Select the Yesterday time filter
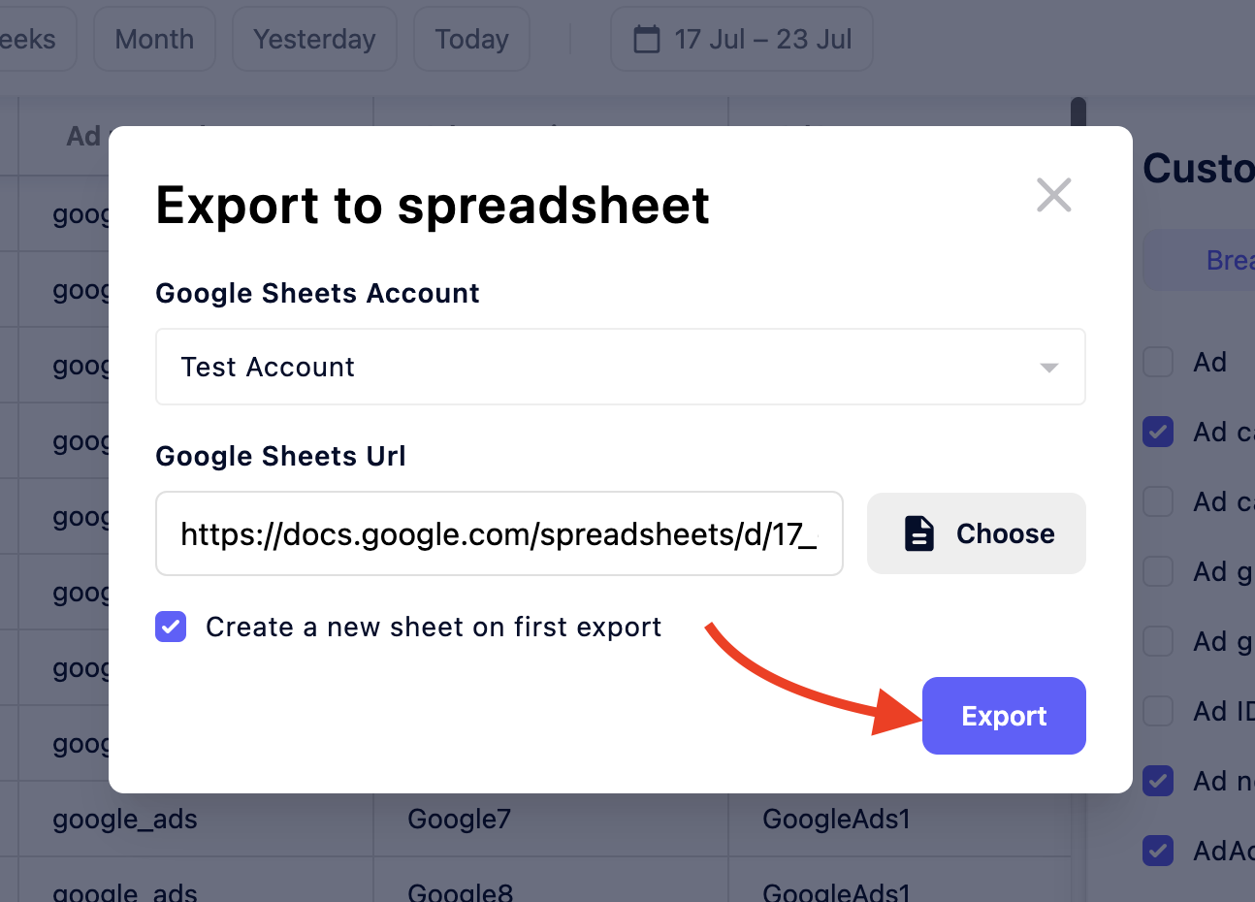The image size is (1255, 902). [313, 38]
